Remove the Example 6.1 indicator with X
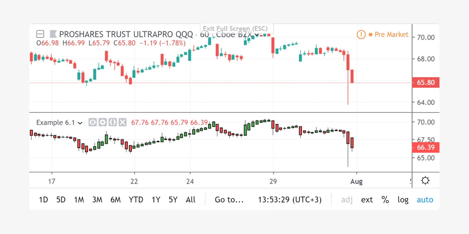The height and width of the screenshot is (234, 469). (x=123, y=122)
